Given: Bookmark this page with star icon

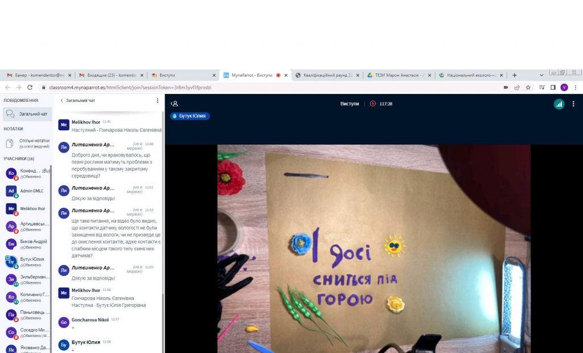Looking at the screenshot, I should click(x=528, y=88).
